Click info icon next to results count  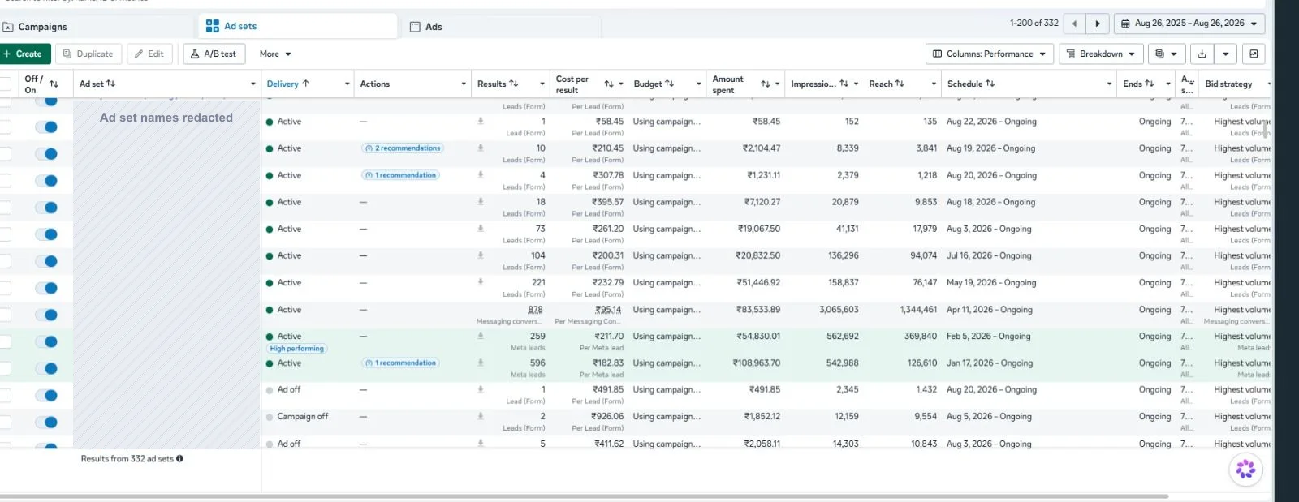(x=179, y=459)
